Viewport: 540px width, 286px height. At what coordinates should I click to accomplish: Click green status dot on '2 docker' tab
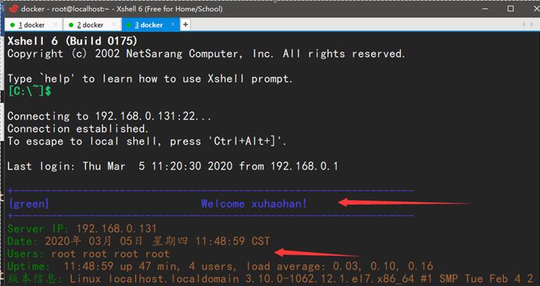(71, 25)
